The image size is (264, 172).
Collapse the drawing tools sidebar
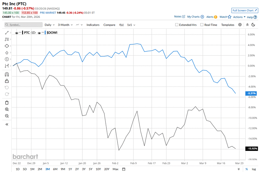pyautogui.click(x=7, y=124)
